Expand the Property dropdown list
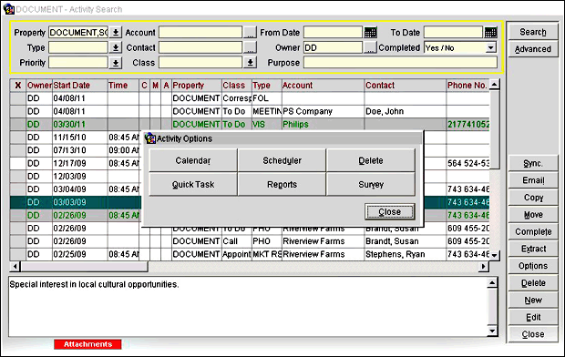The image size is (565, 357). [116, 33]
